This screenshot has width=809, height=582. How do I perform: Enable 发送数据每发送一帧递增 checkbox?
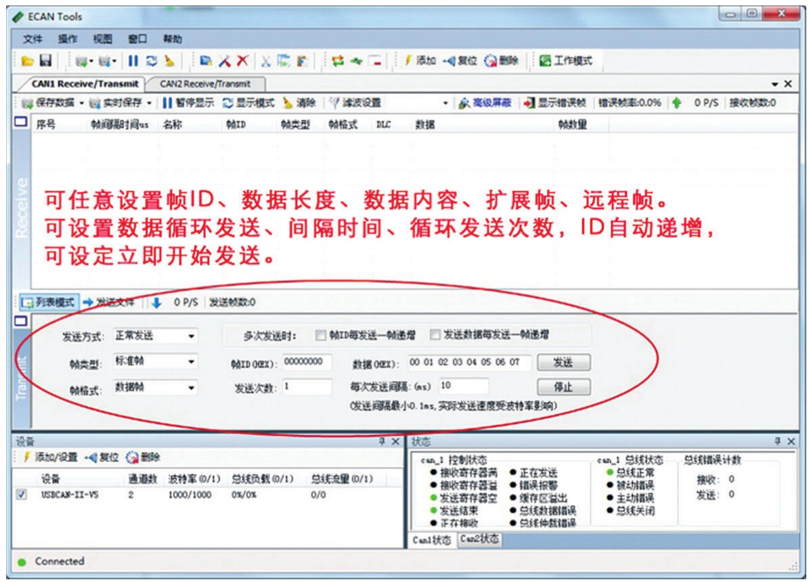[435, 335]
